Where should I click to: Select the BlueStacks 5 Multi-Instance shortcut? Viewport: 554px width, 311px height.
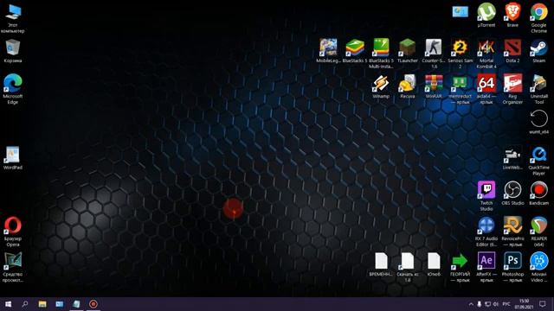(x=381, y=54)
